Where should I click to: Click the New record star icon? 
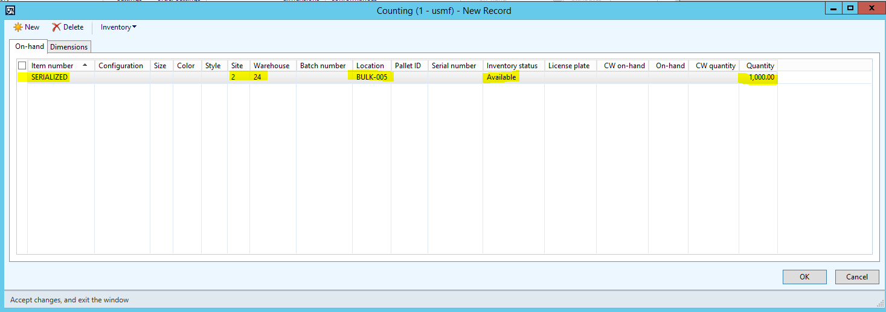click(18, 27)
